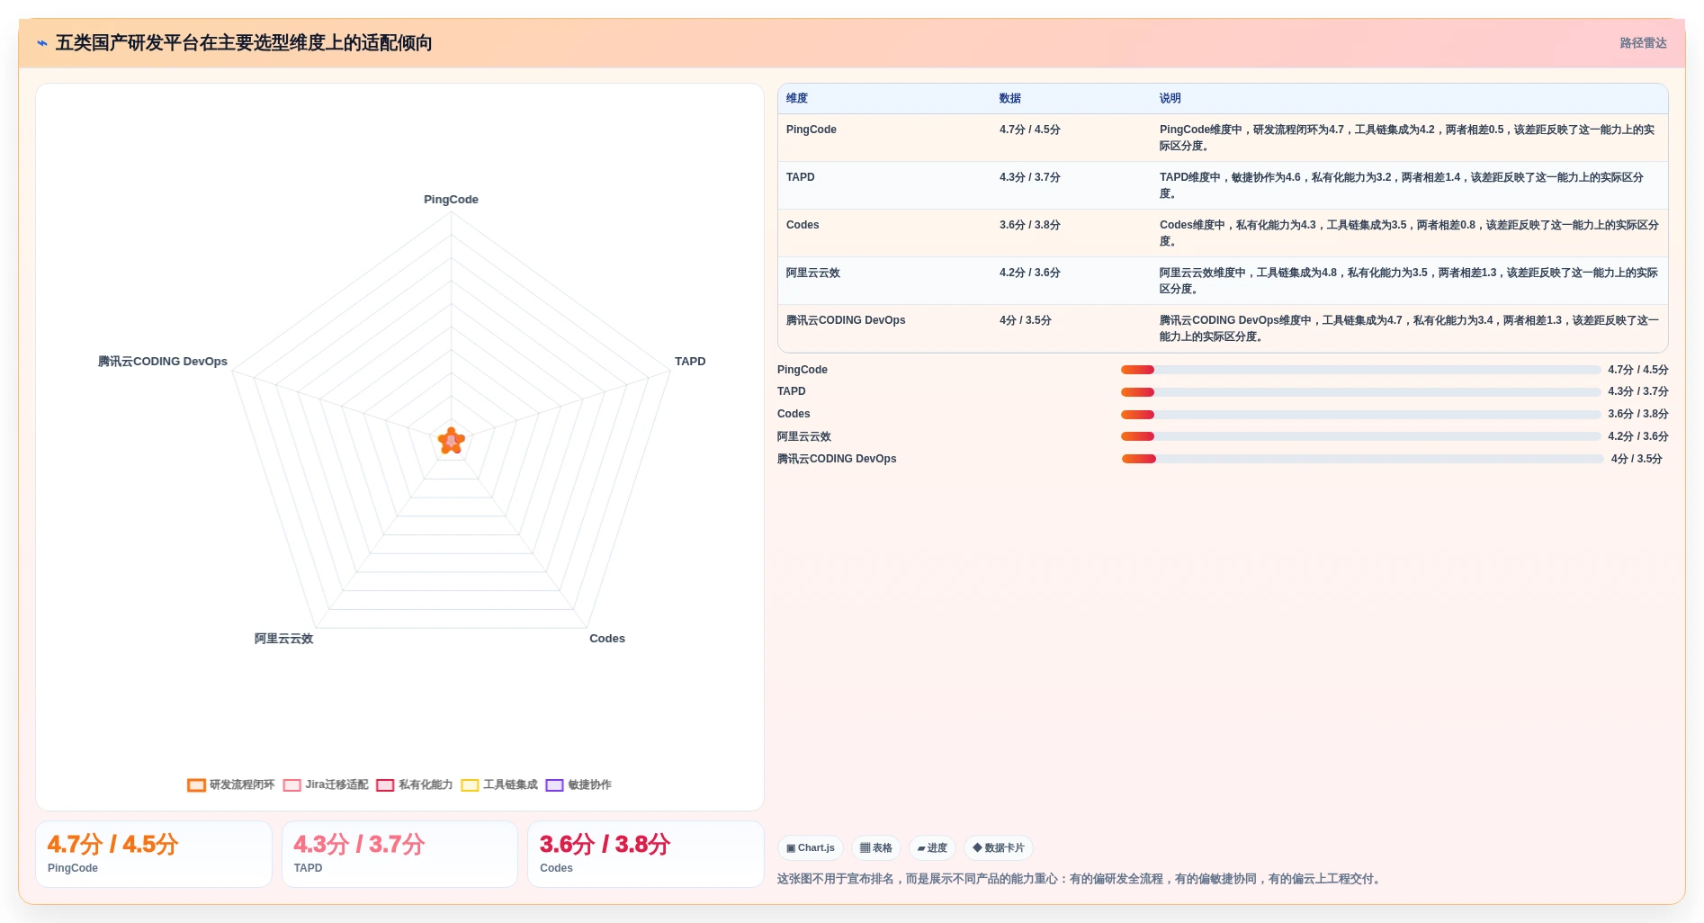
Task: Click the 路径雷达 label in the header
Action: coord(1643,43)
